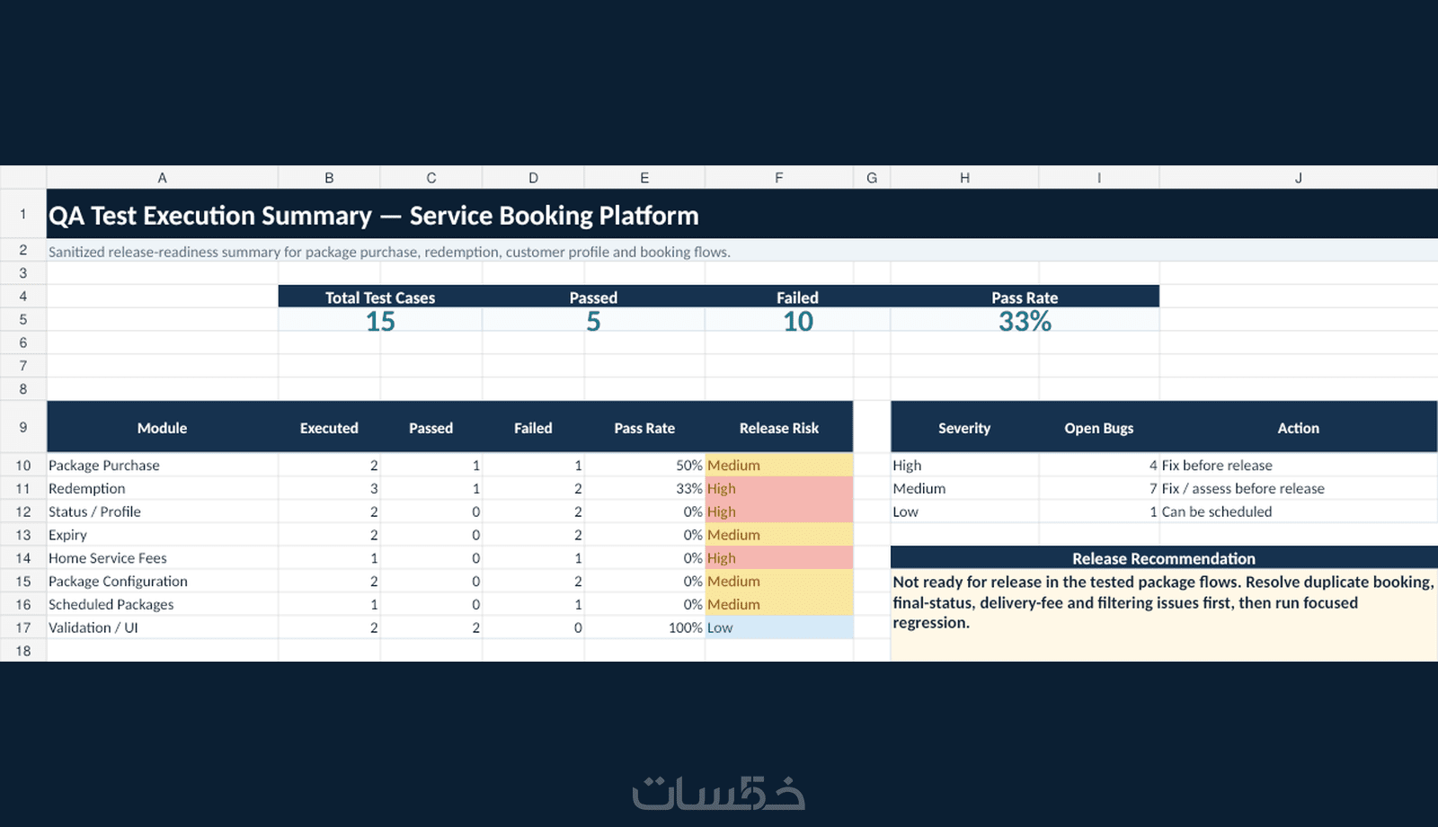
Task: Click the Can be scheduled action cell
Action: 1299,511
